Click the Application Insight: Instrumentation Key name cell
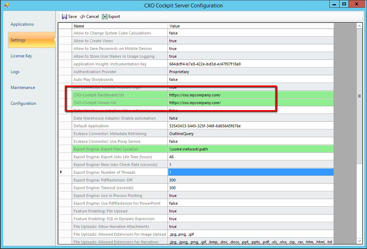The height and width of the screenshot is (249, 367). 120,64
